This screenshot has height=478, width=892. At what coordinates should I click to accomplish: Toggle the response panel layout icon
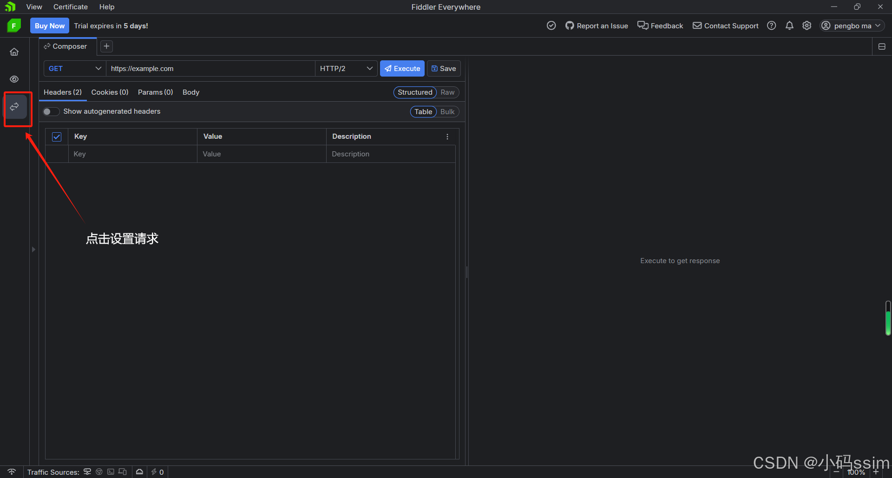pyautogui.click(x=882, y=46)
